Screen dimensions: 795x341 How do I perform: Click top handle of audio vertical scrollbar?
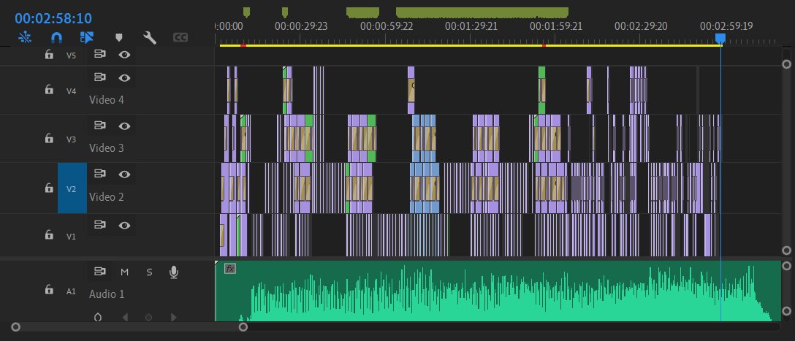(x=786, y=266)
